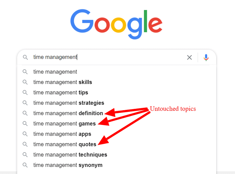Choose 'time management tips' suggestion
This screenshot has width=235, height=174.
[116, 92]
